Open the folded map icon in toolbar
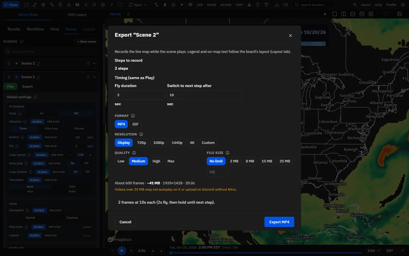This screenshot has height=256, width=409. tap(77, 5)
